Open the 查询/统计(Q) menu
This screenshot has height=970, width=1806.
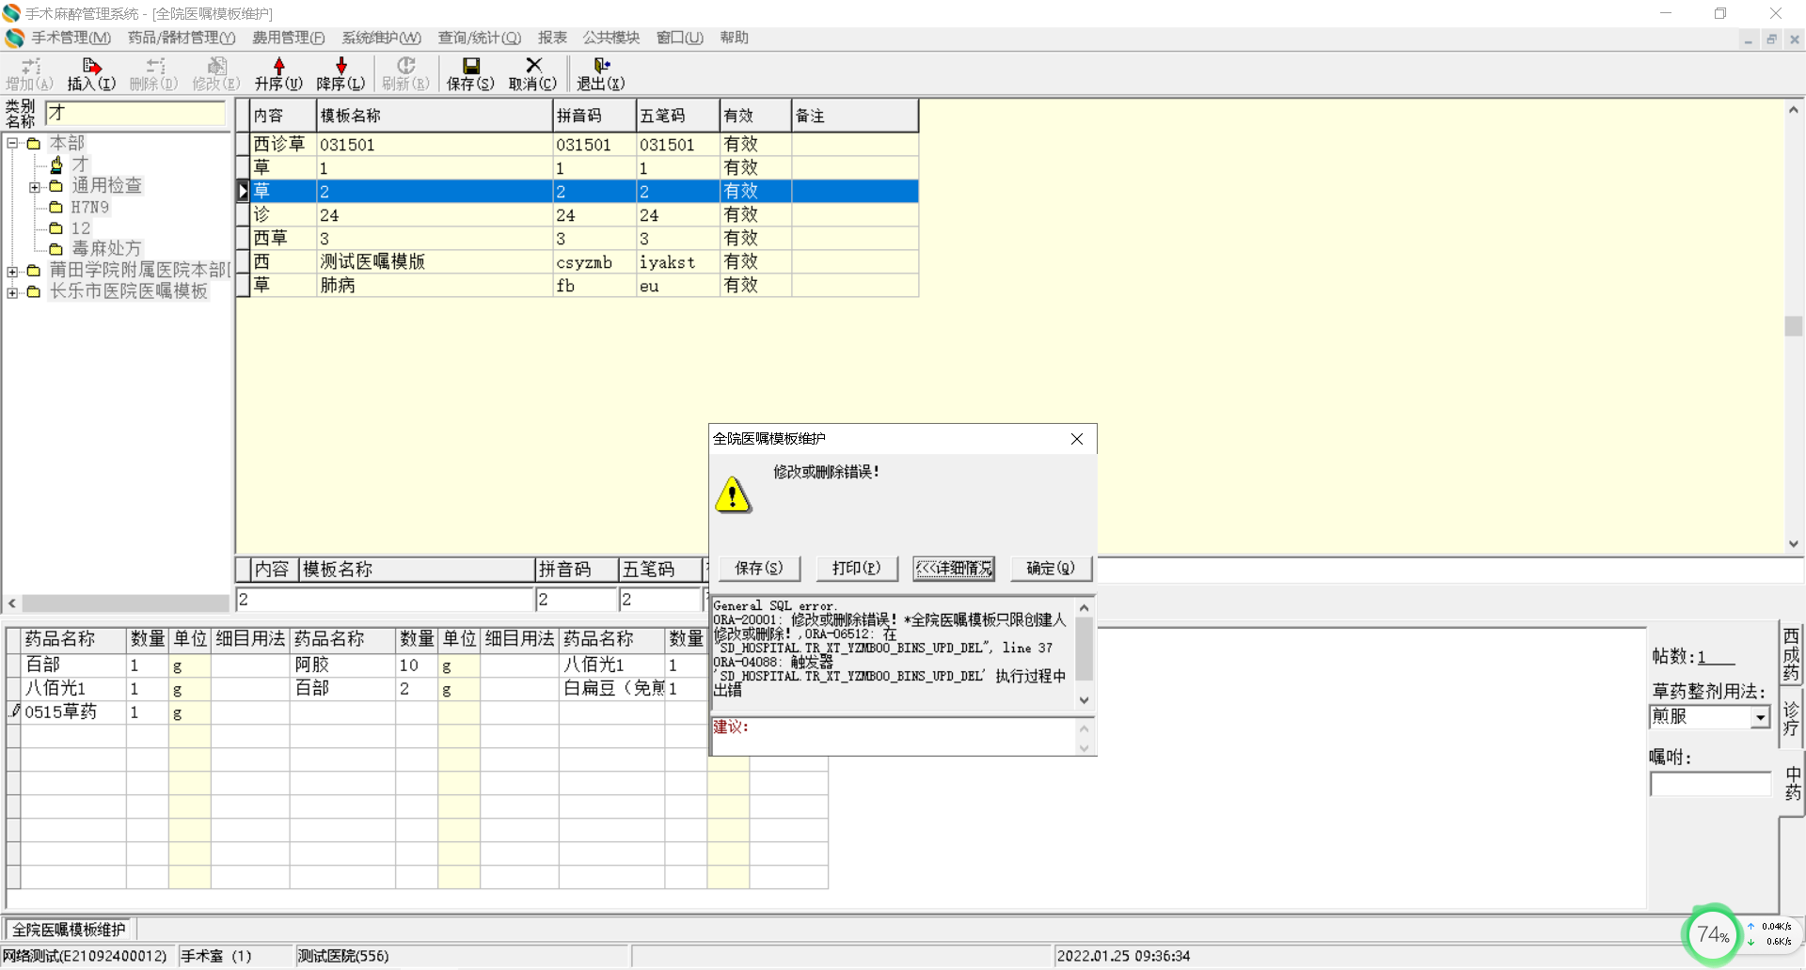(x=480, y=38)
